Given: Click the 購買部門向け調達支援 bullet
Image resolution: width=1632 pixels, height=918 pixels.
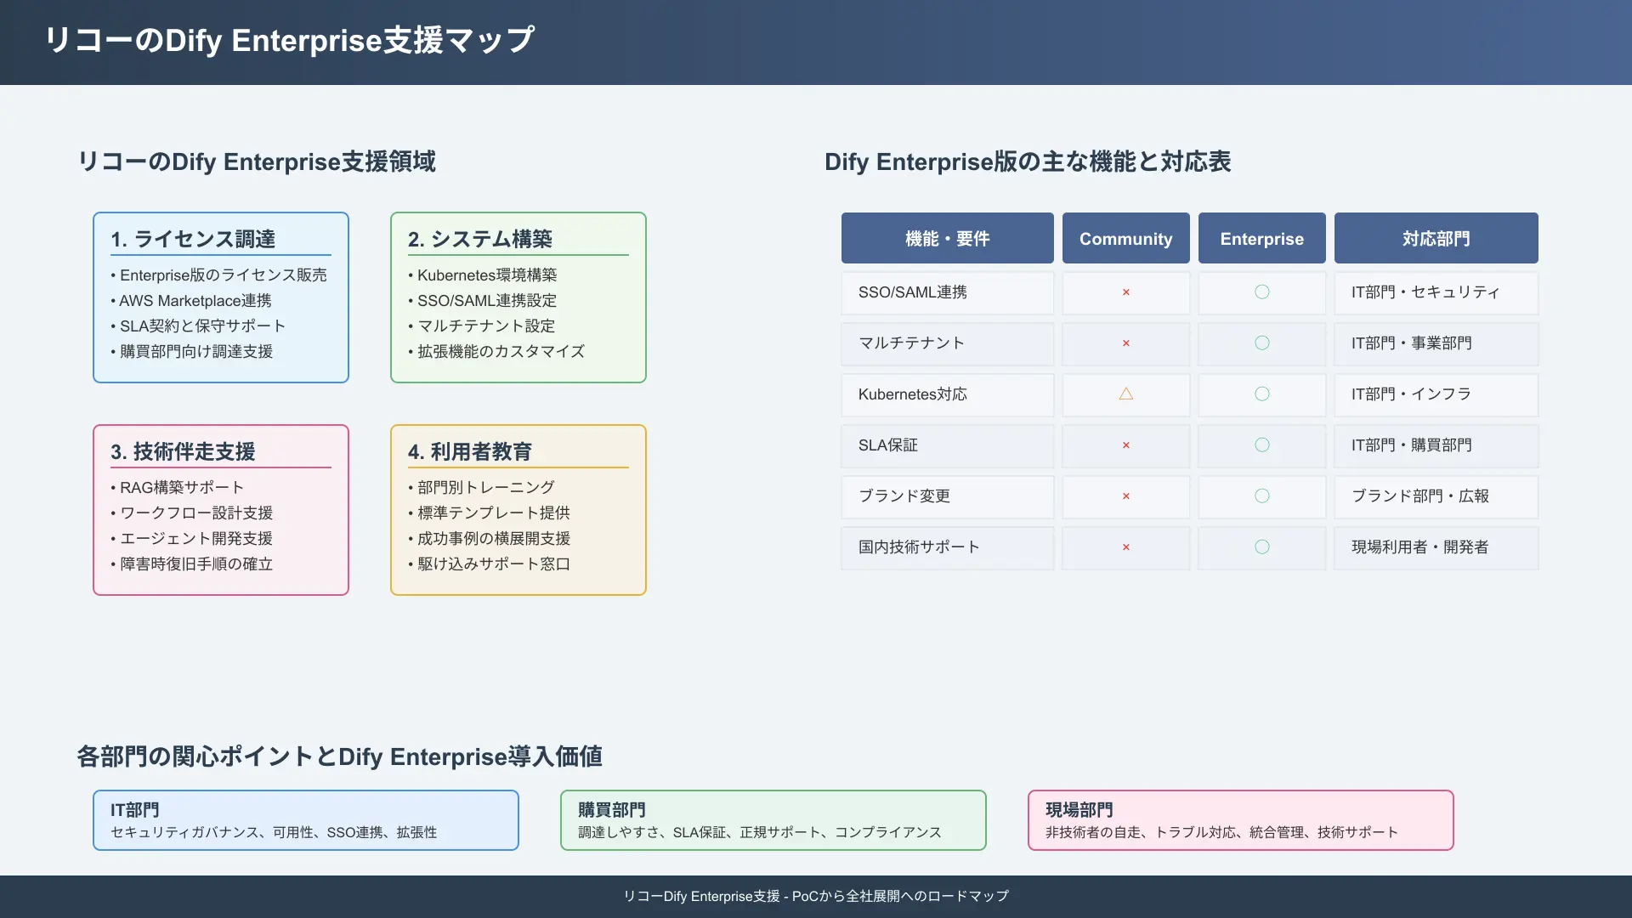Looking at the screenshot, I should 192,352.
